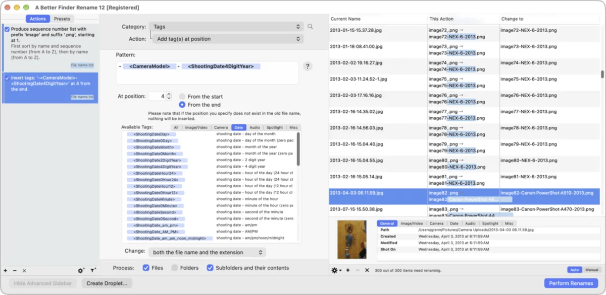Image resolution: width=606 pixels, height=295 pixels.
Task: Select the 'Camera' available tags tab
Action: coord(221,127)
